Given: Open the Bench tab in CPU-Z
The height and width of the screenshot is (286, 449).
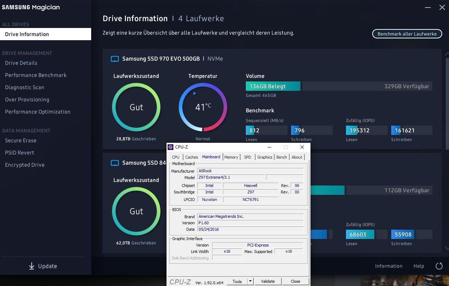Looking at the screenshot, I should 282,157.
